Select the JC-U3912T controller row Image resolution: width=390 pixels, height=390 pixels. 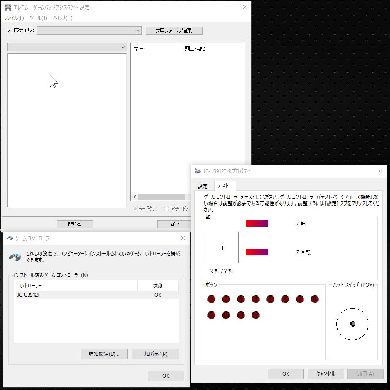(97, 295)
